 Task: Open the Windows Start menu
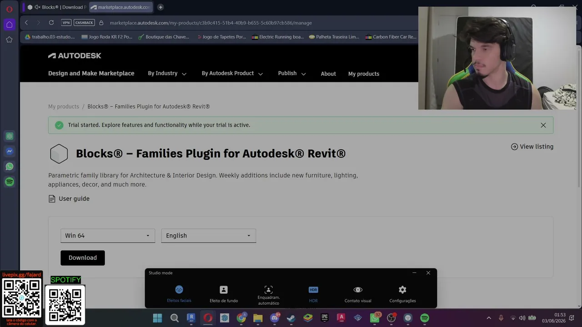pos(157,318)
